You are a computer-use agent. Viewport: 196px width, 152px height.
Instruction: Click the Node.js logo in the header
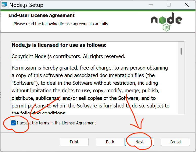coord(166,21)
